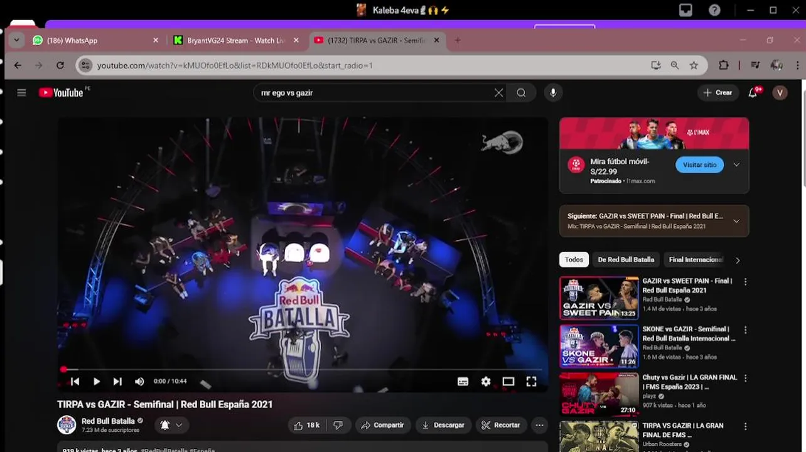Click the help question mark icon at top
806x452 pixels.
[714, 10]
